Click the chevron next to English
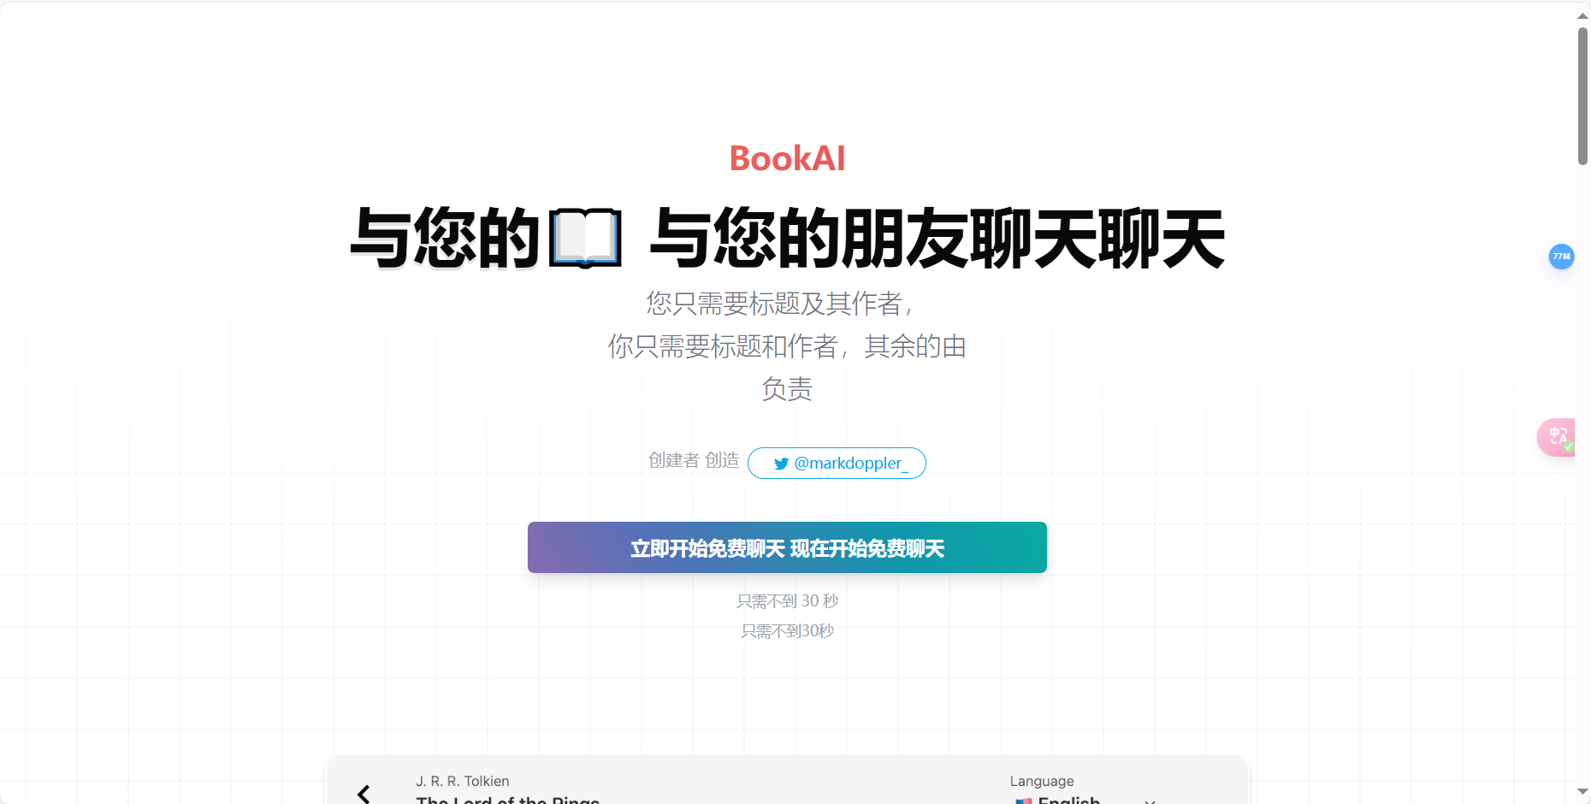The image size is (1591, 804). [x=1150, y=801]
